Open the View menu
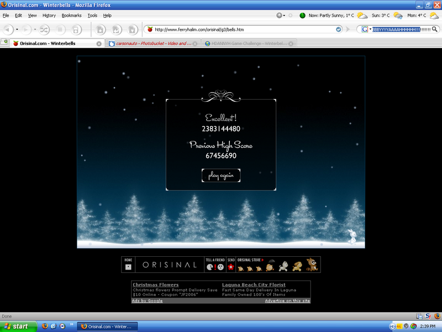The image size is (442, 332). [32, 15]
